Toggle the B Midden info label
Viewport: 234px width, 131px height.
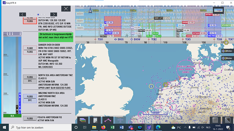point(228,59)
